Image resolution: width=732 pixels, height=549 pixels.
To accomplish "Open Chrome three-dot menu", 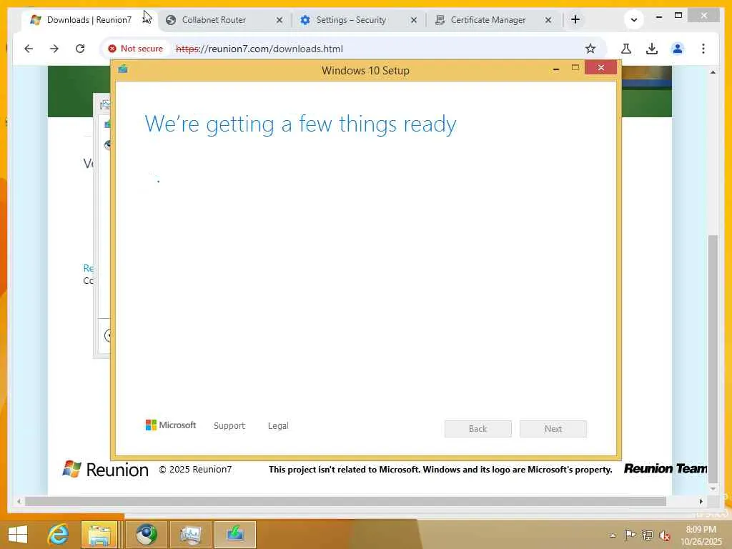I will (703, 49).
